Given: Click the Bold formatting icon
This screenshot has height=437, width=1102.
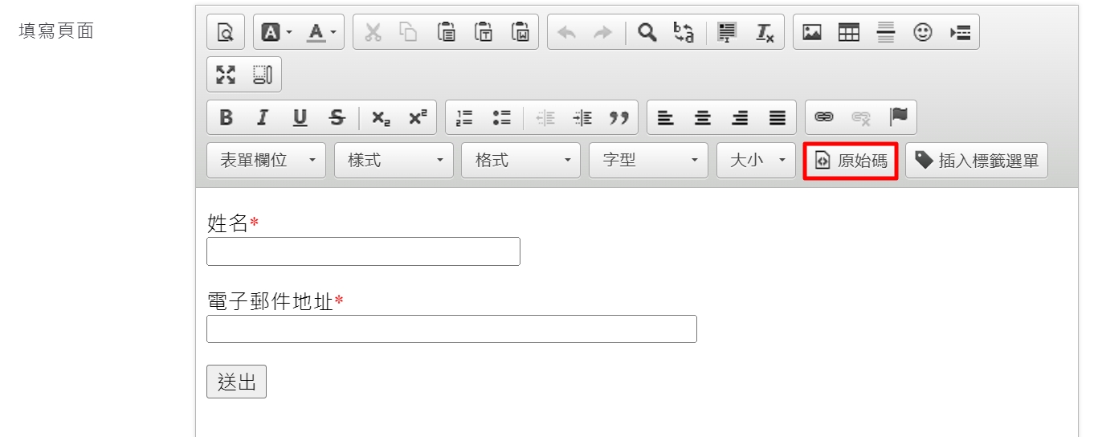Looking at the screenshot, I should 226,118.
